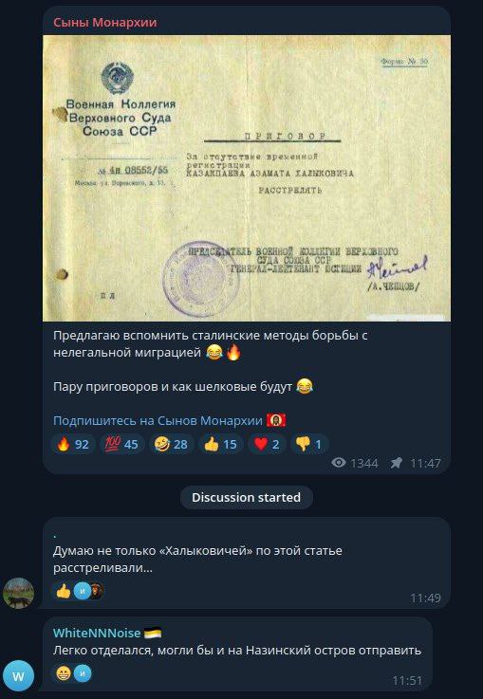Screen dimensions: 483x699
Task: Toggle the laughing reaction with 28
Action: coord(171,444)
